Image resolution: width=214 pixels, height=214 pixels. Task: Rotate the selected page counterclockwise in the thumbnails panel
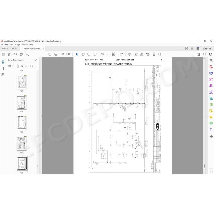point(27,66)
